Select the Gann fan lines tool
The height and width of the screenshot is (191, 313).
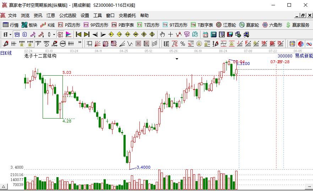[97, 44]
